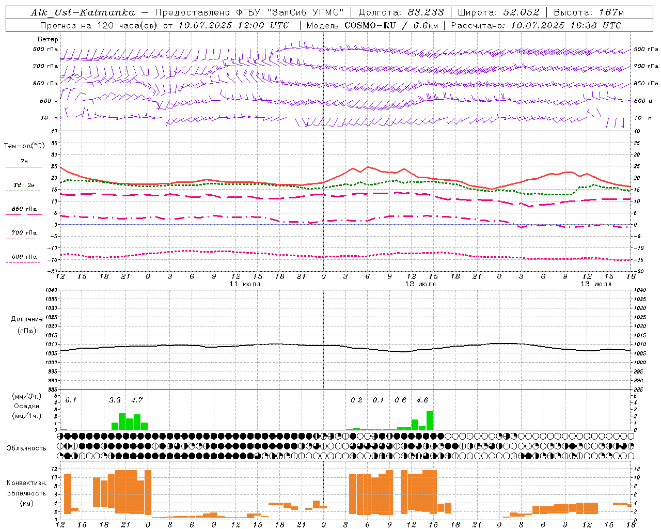
Task: Click the Давление pressure panel label
Action: click(27, 319)
